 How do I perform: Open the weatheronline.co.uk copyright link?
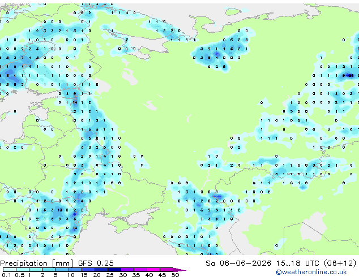pyautogui.click(x=311, y=272)
